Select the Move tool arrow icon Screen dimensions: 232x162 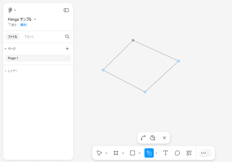(99, 153)
